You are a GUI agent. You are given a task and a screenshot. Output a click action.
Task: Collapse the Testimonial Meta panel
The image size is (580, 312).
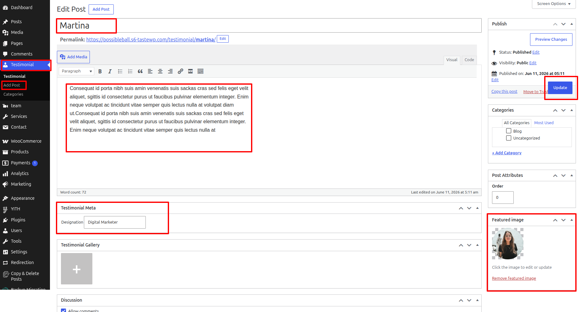tap(477, 208)
